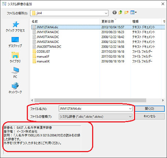Image resolution: width=167 pixels, height=158 pixels.
Task: Go up one folder level icon
Action: point(120,12)
